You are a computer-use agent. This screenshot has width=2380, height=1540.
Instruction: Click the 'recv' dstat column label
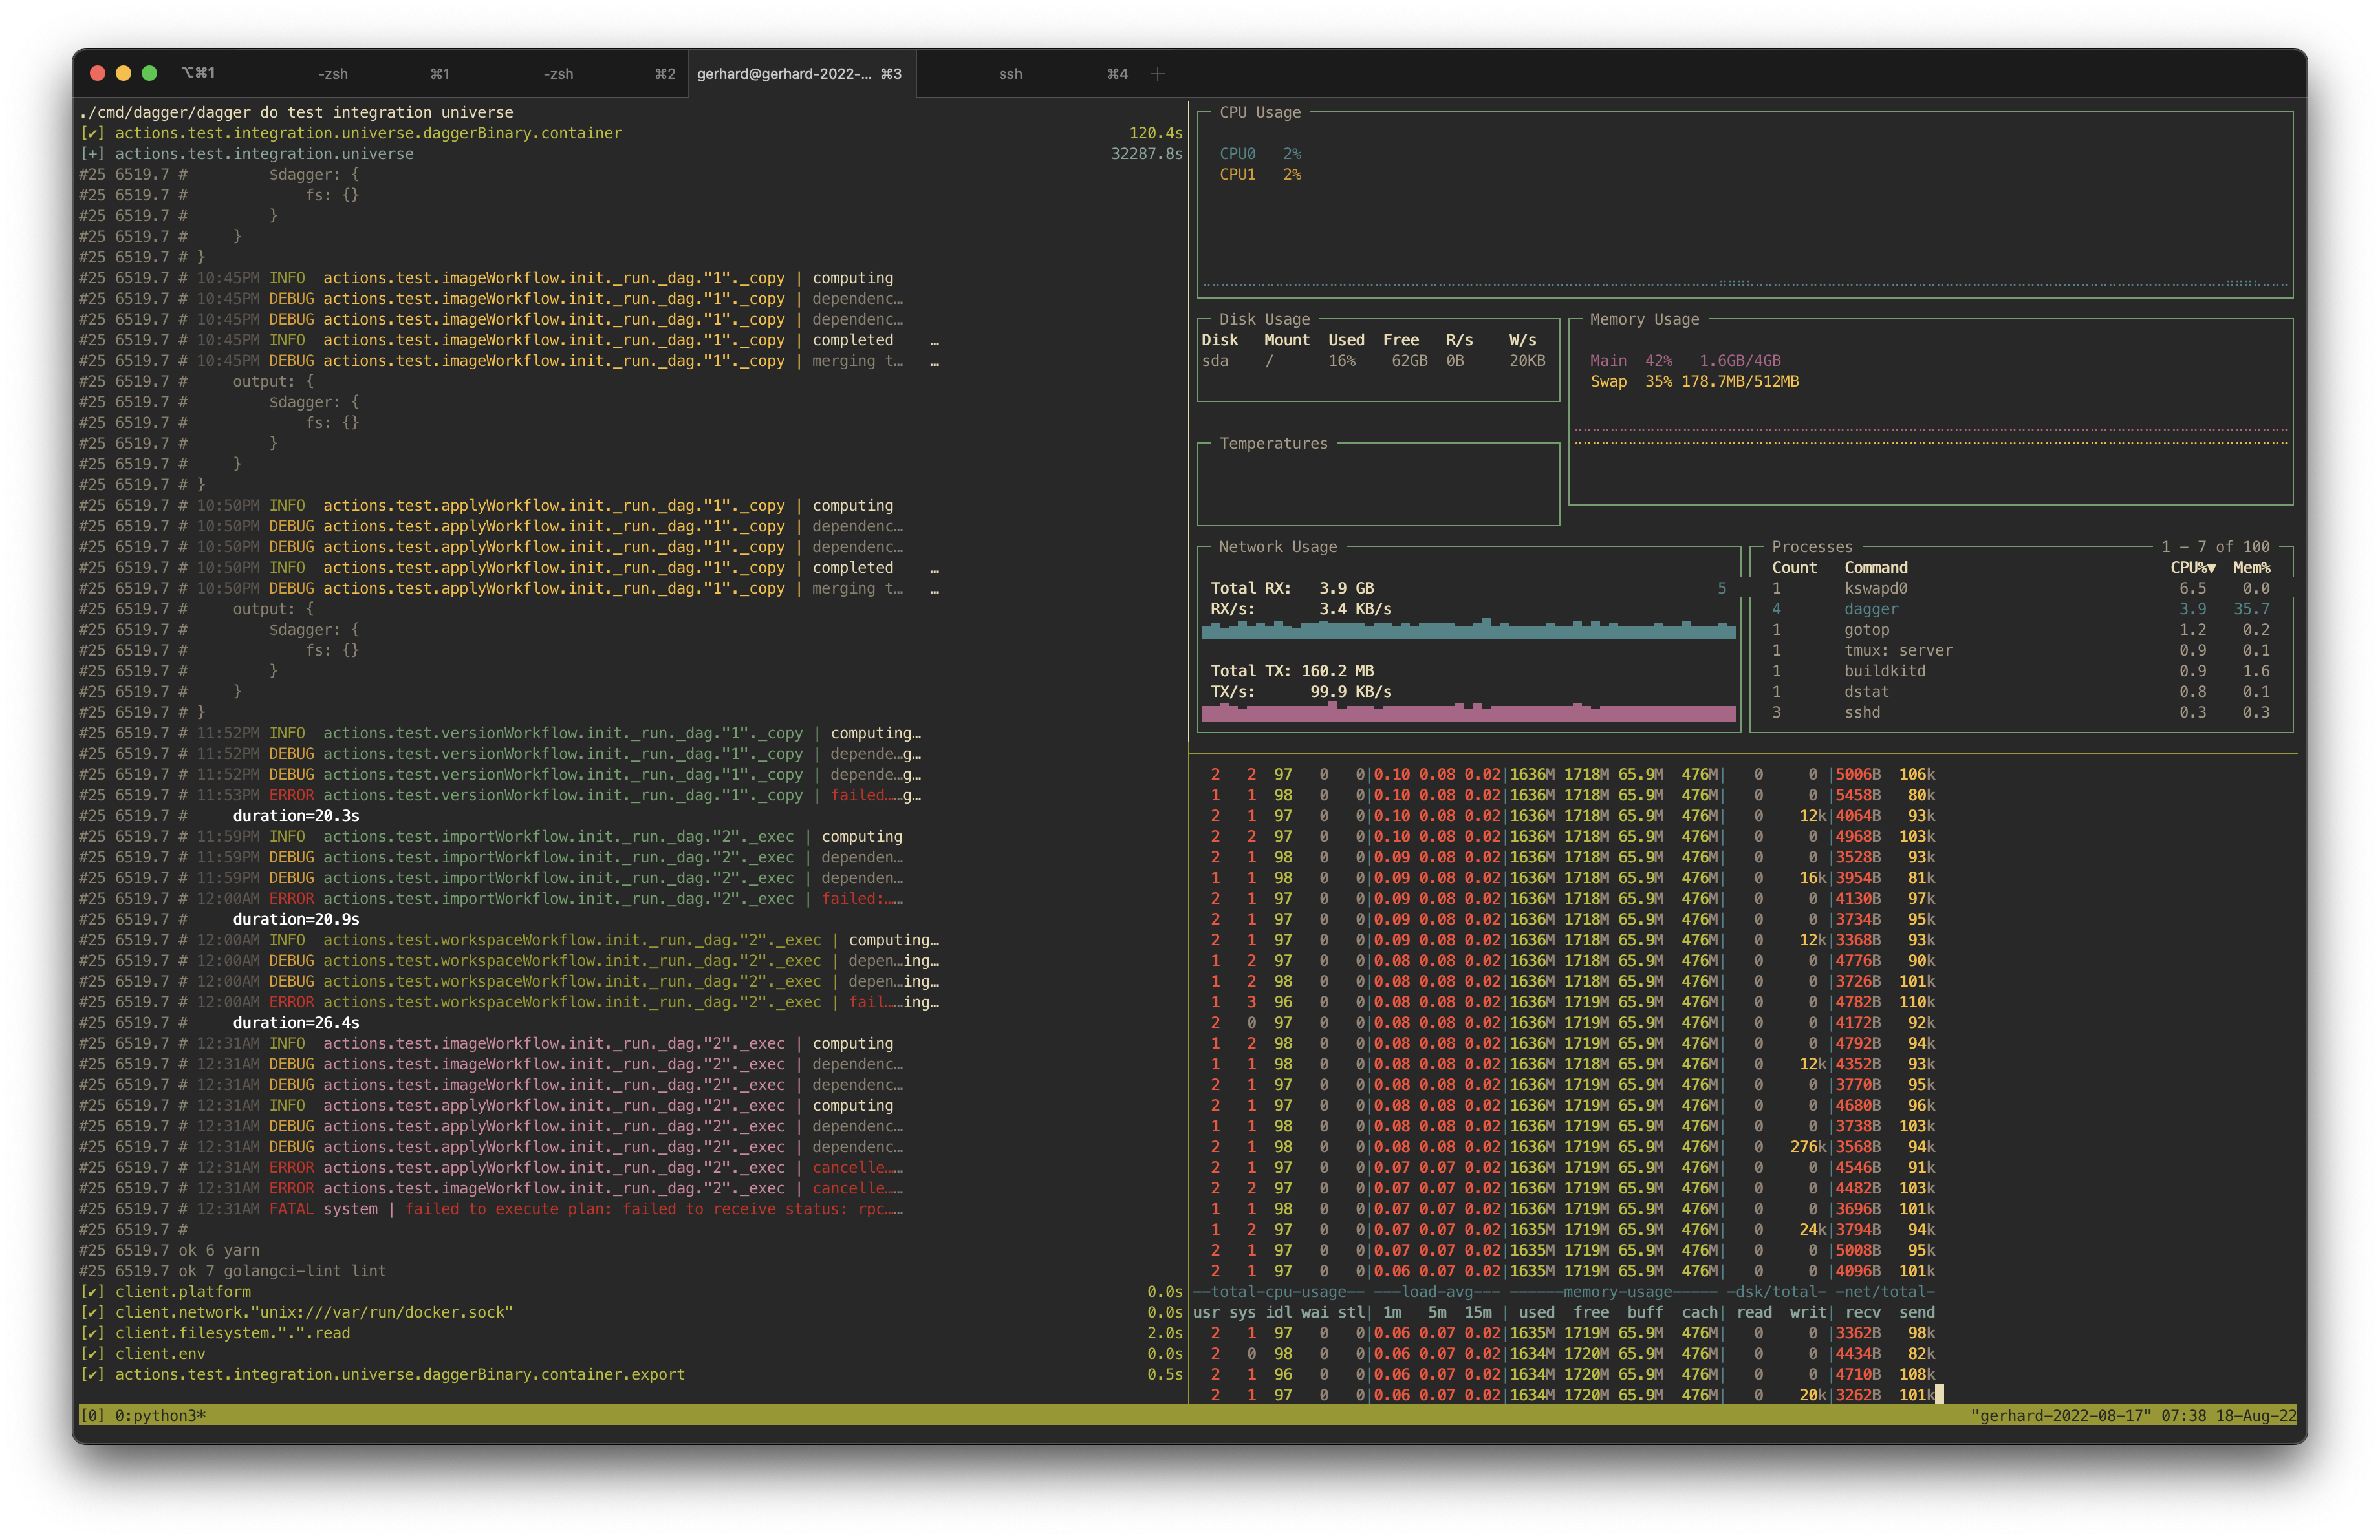[1862, 1313]
